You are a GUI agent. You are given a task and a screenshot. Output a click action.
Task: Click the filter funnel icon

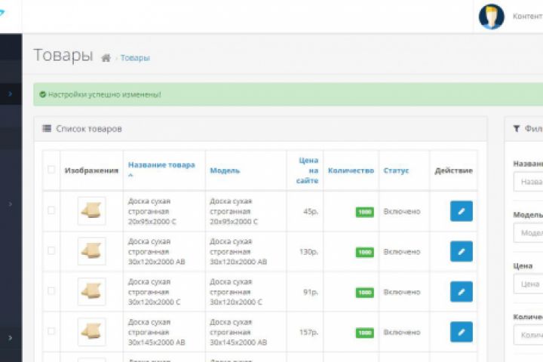(517, 128)
